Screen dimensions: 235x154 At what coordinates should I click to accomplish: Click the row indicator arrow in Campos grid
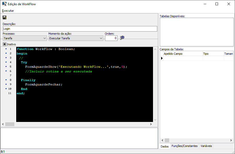point(162,58)
